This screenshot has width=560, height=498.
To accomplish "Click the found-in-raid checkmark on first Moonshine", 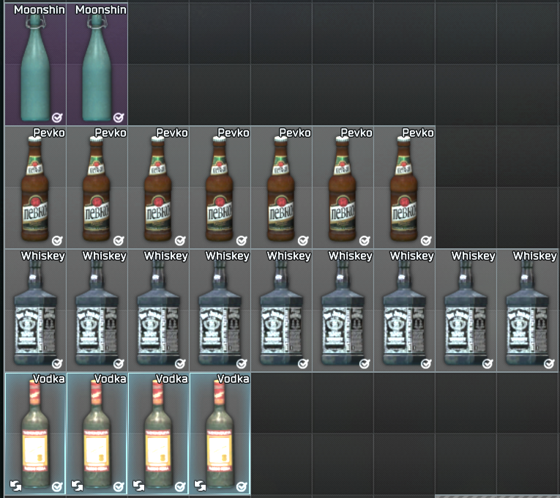I will (x=57, y=117).
